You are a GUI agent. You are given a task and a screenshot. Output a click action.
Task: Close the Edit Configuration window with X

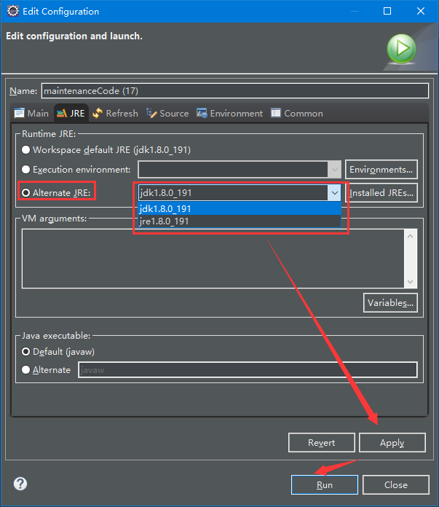coord(421,11)
